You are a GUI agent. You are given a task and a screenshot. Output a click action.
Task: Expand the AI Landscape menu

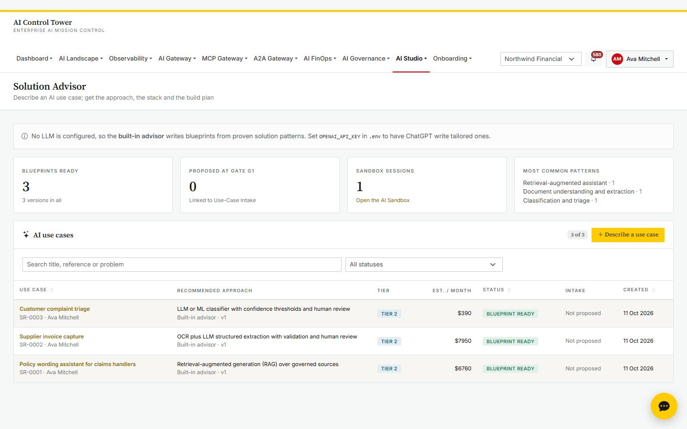click(81, 59)
